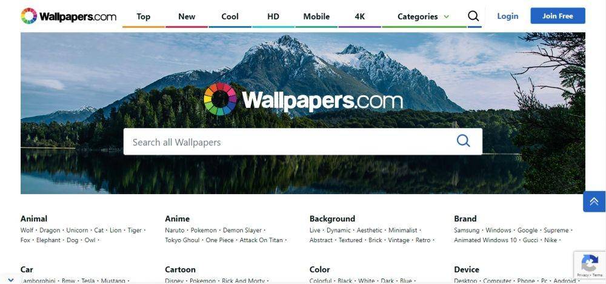
Task: Click the Wallpapers.com color wheel logo in header
Action: point(29,16)
